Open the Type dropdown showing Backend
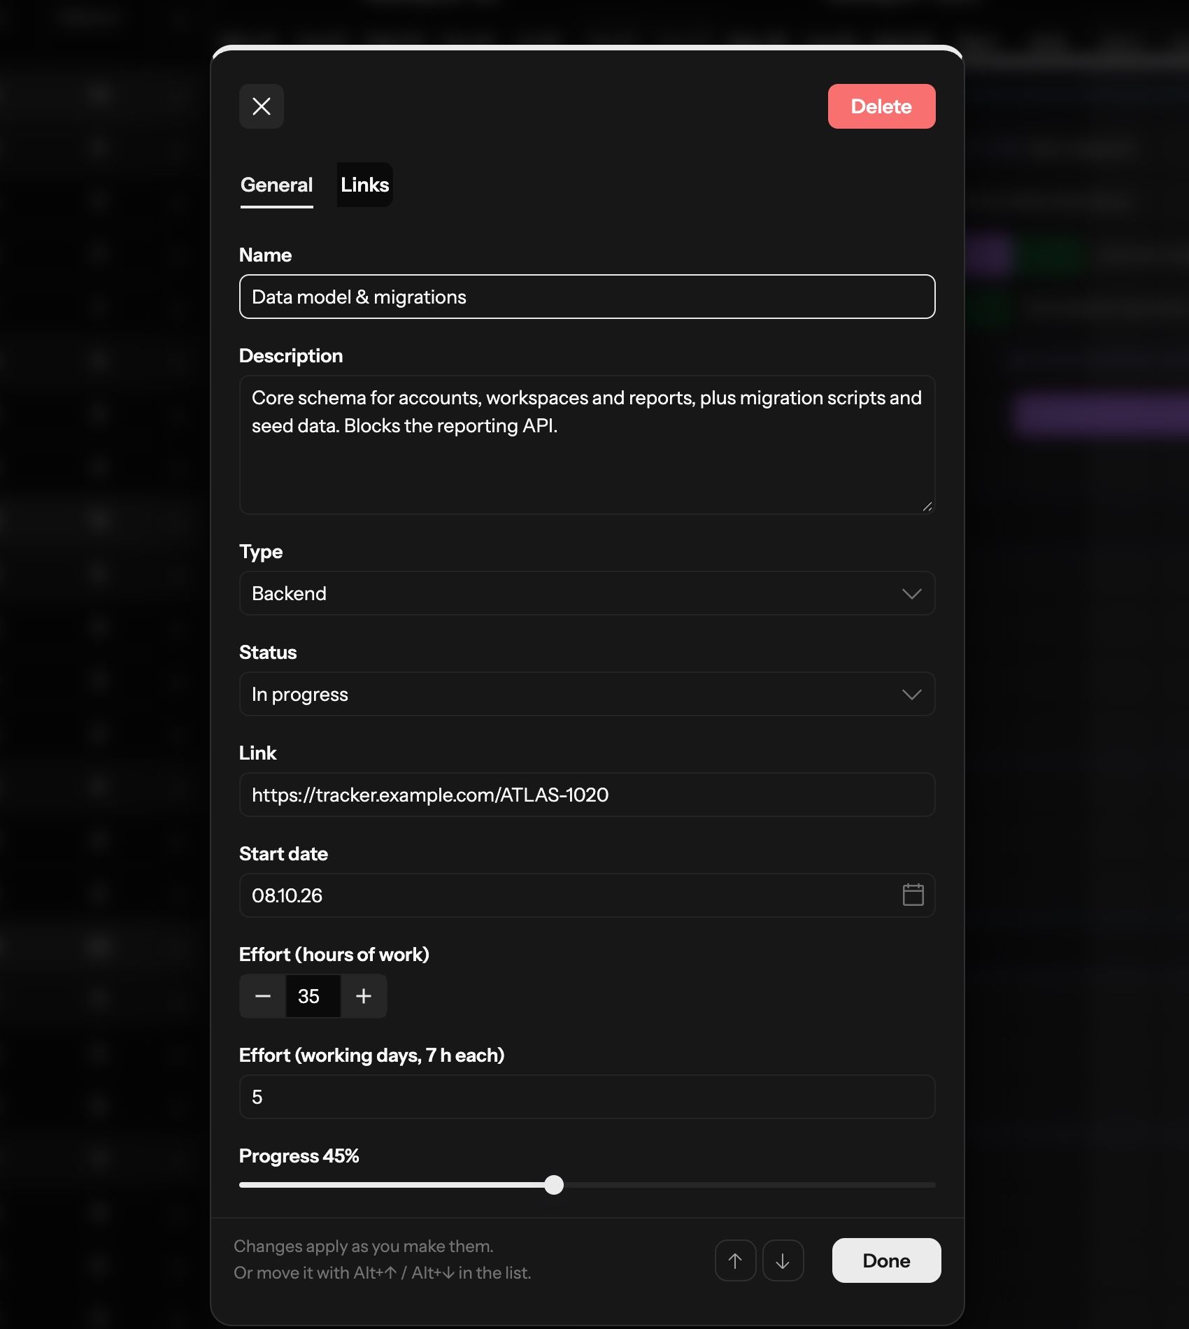Image resolution: width=1189 pixels, height=1329 pixels. 588,593
